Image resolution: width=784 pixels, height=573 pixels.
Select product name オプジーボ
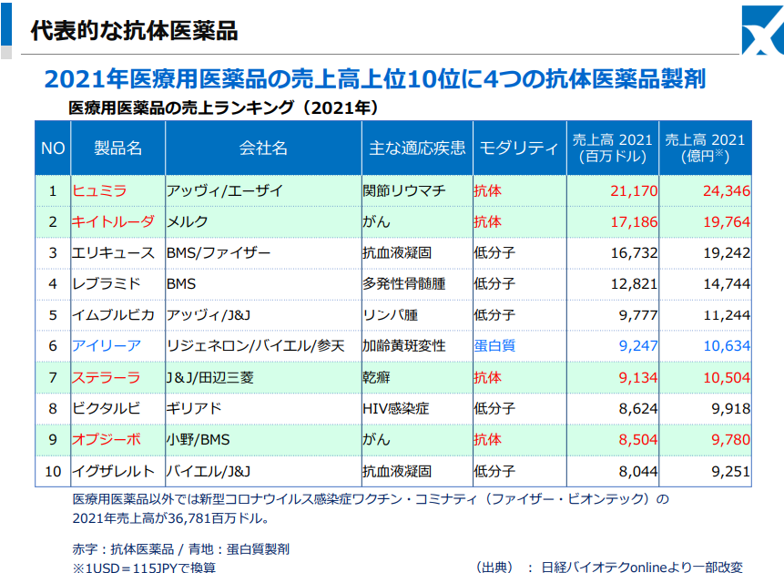point(107,439)
